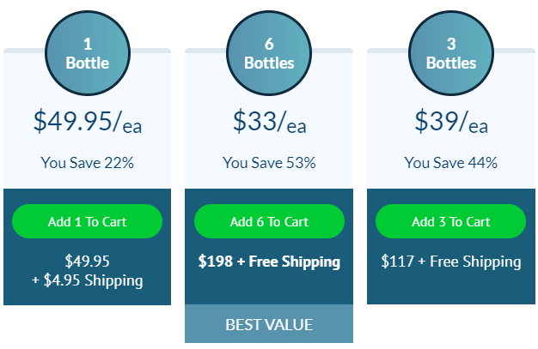This screenshot has width=538, height=349.
Task: Select the 1 Bottle circle badge
Action: coord(88,53)
